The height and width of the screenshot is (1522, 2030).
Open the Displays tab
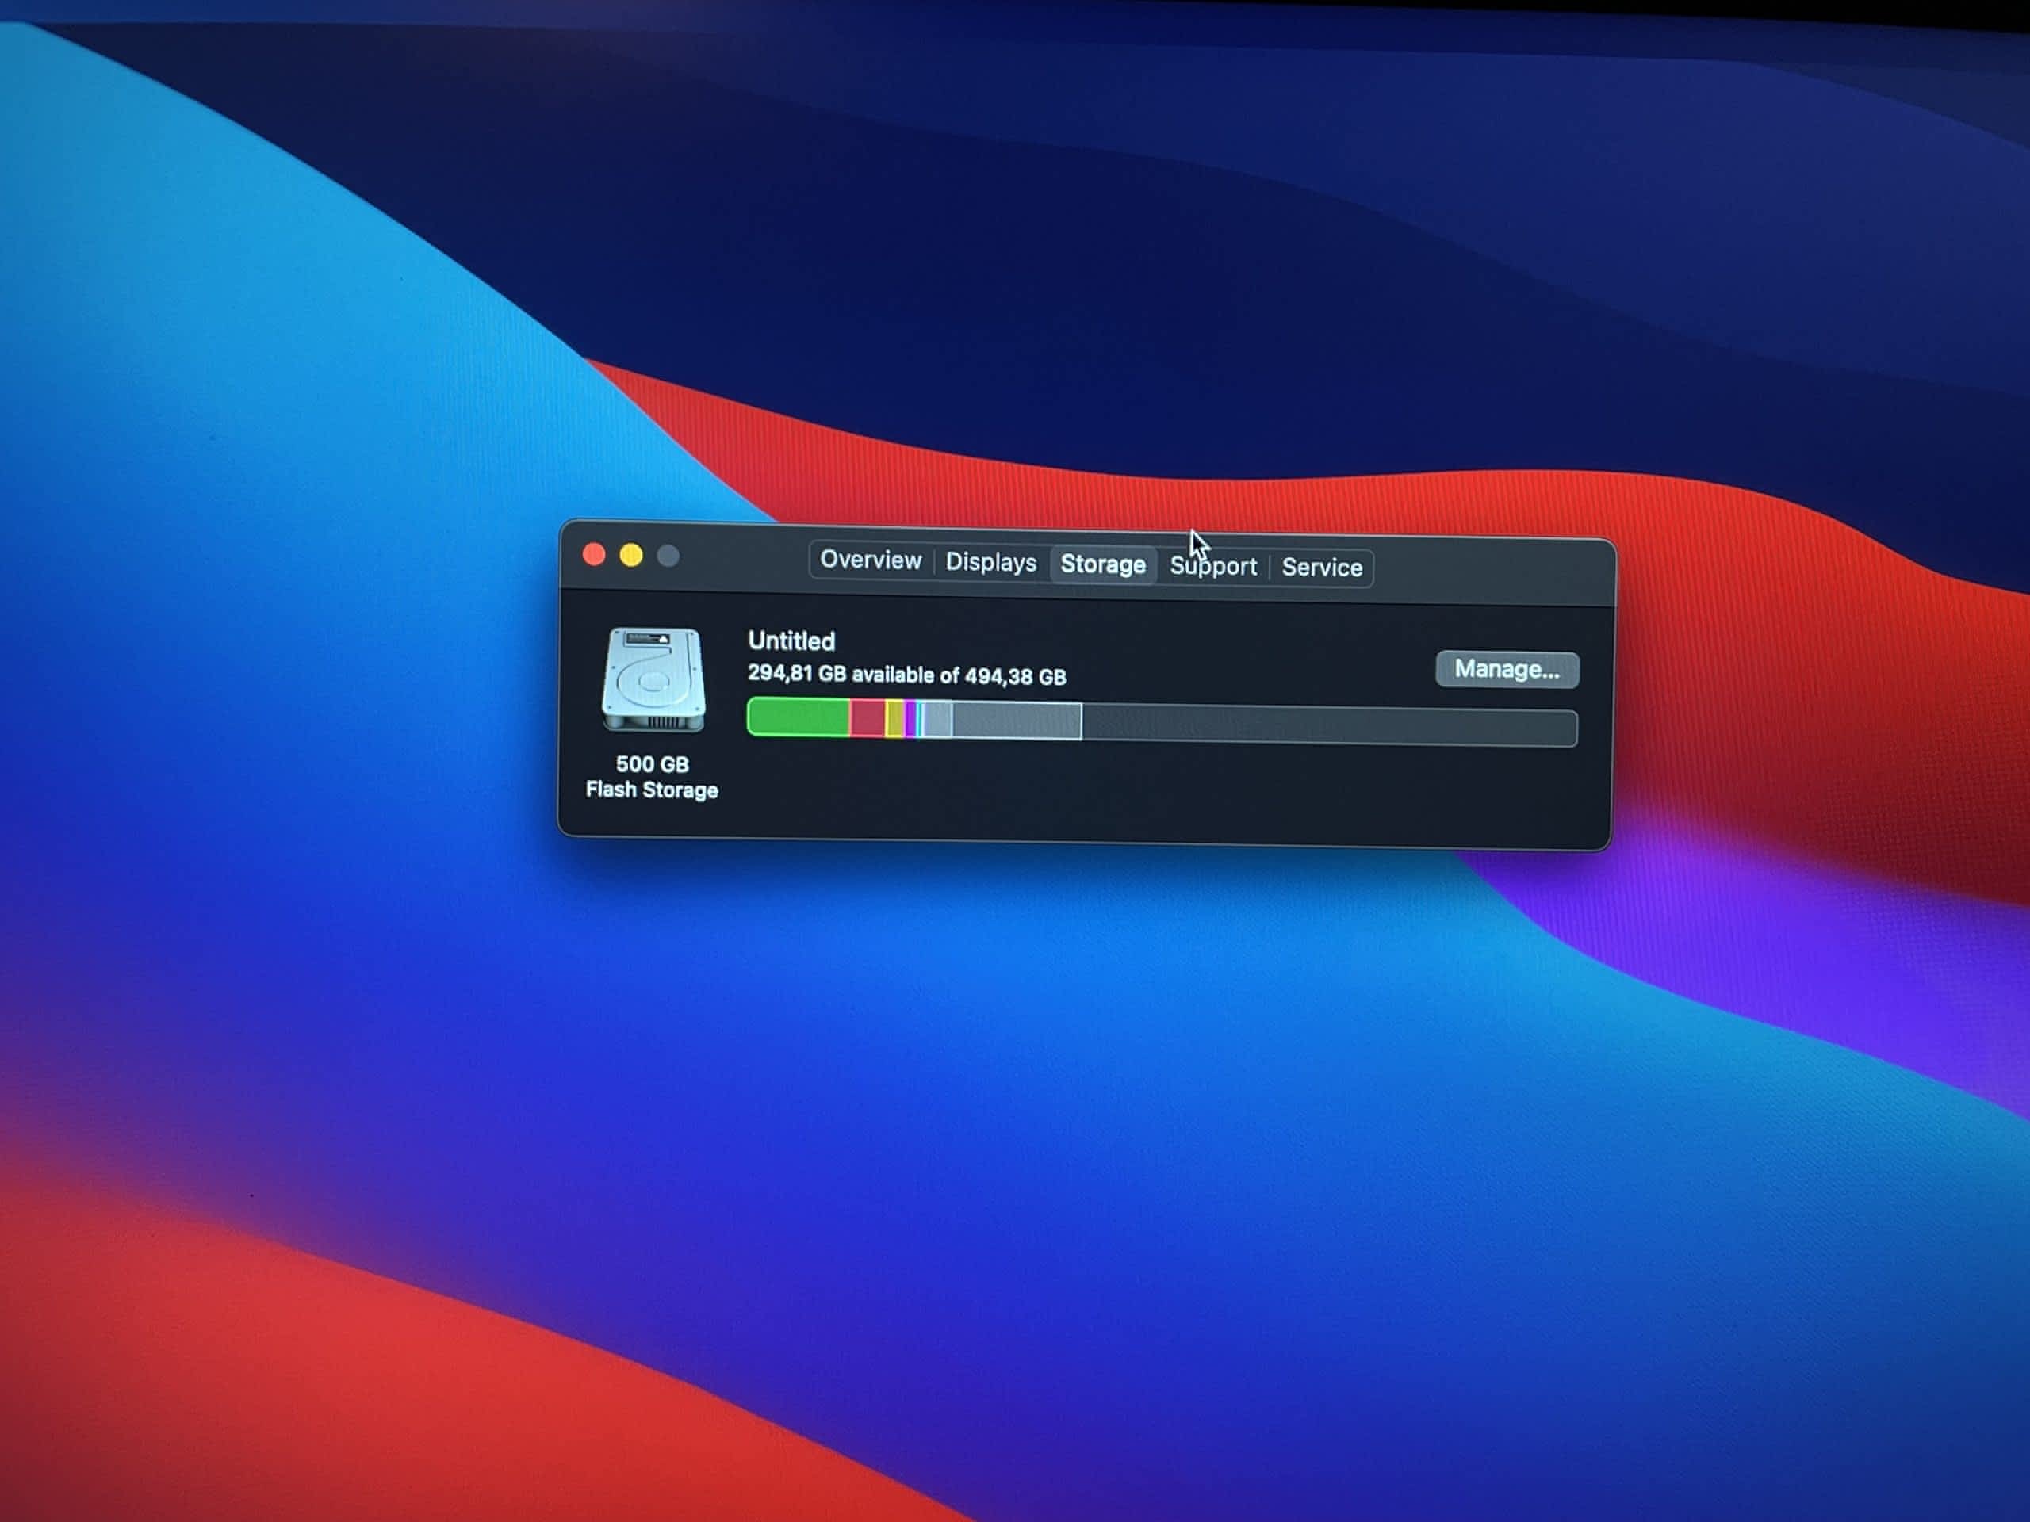pyautogui.click(x=990, y=562)
